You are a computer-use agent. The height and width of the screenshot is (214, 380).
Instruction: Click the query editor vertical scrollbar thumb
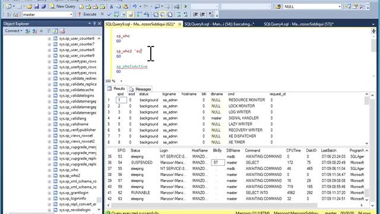pos(373,45)
